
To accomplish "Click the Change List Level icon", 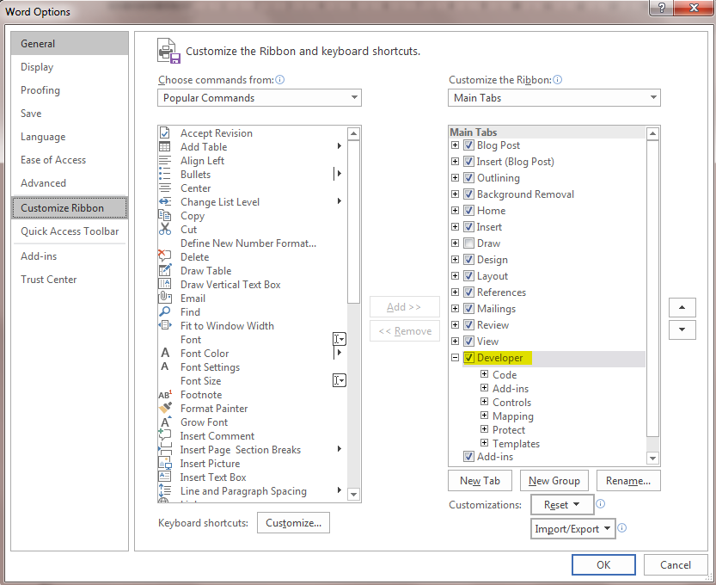I will coord(164,201).
